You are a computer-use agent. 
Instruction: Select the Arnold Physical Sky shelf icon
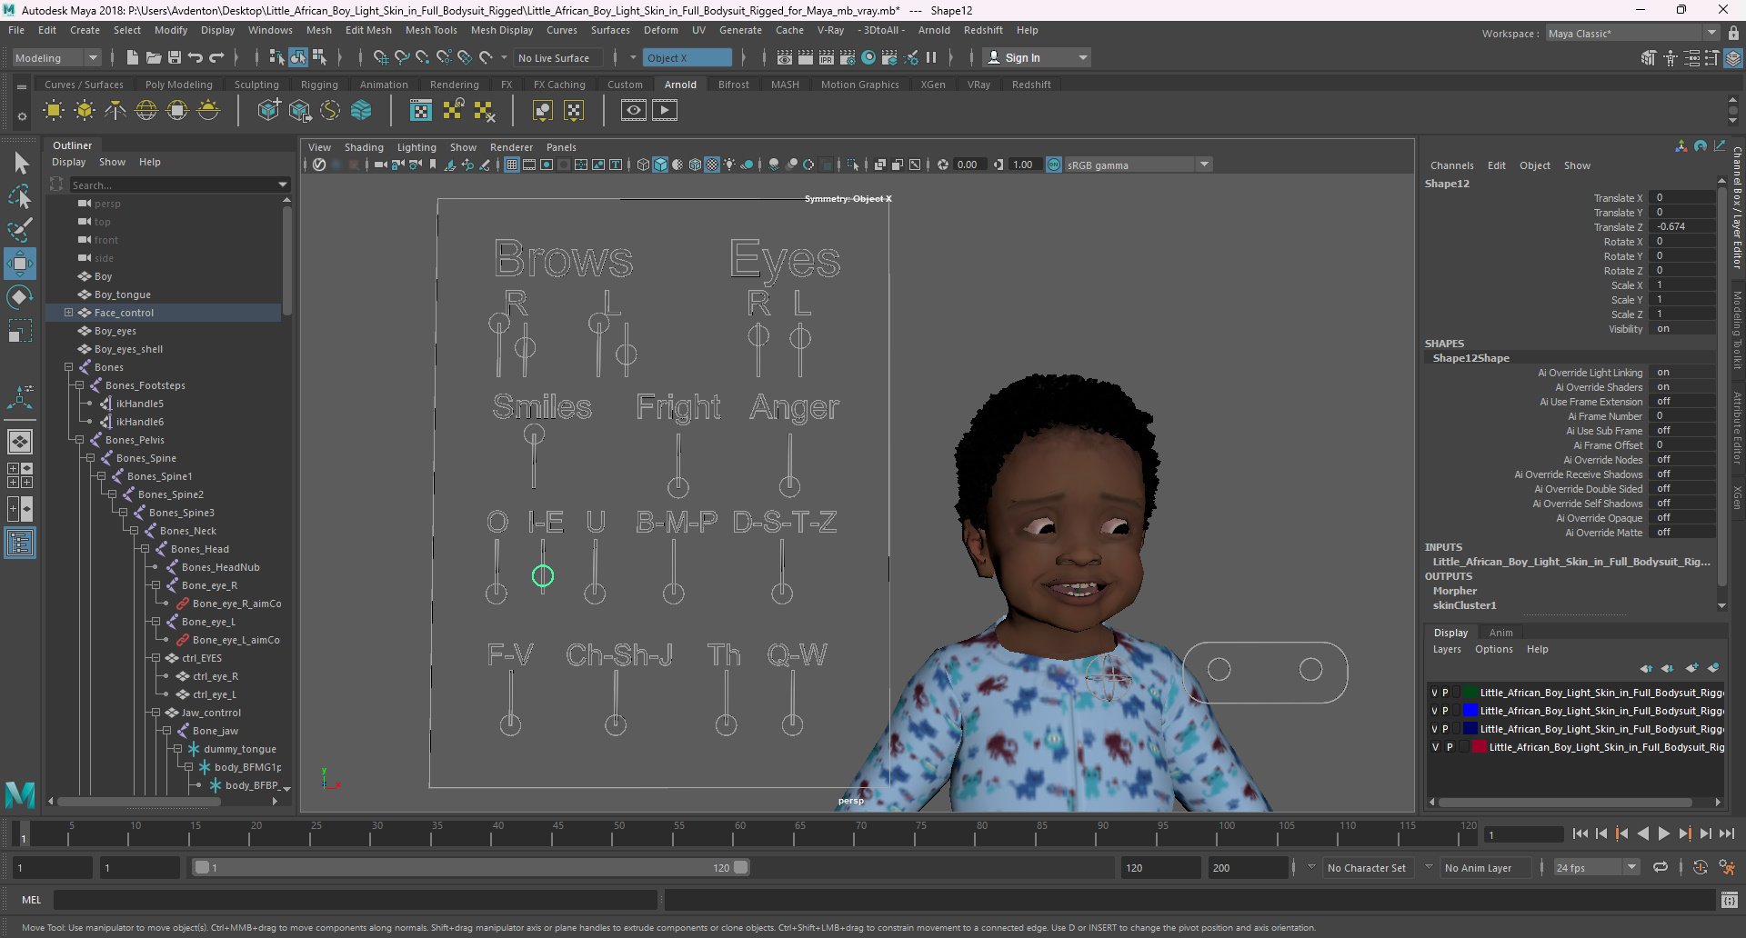[208, 111]
